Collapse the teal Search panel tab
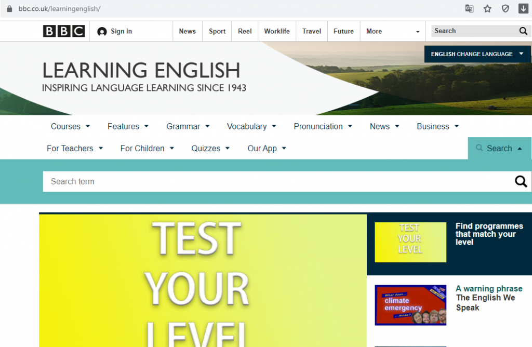 499,148
